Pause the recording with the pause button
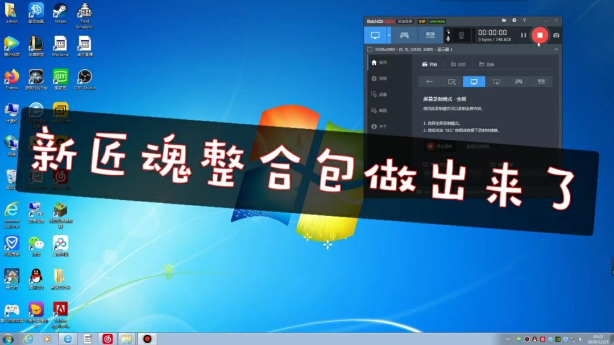Screen dimensions: 614x345 [523, 35]
